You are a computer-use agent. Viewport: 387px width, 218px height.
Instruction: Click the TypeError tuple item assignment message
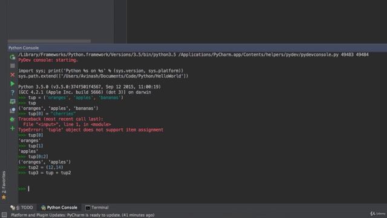(x=91, y=130)
